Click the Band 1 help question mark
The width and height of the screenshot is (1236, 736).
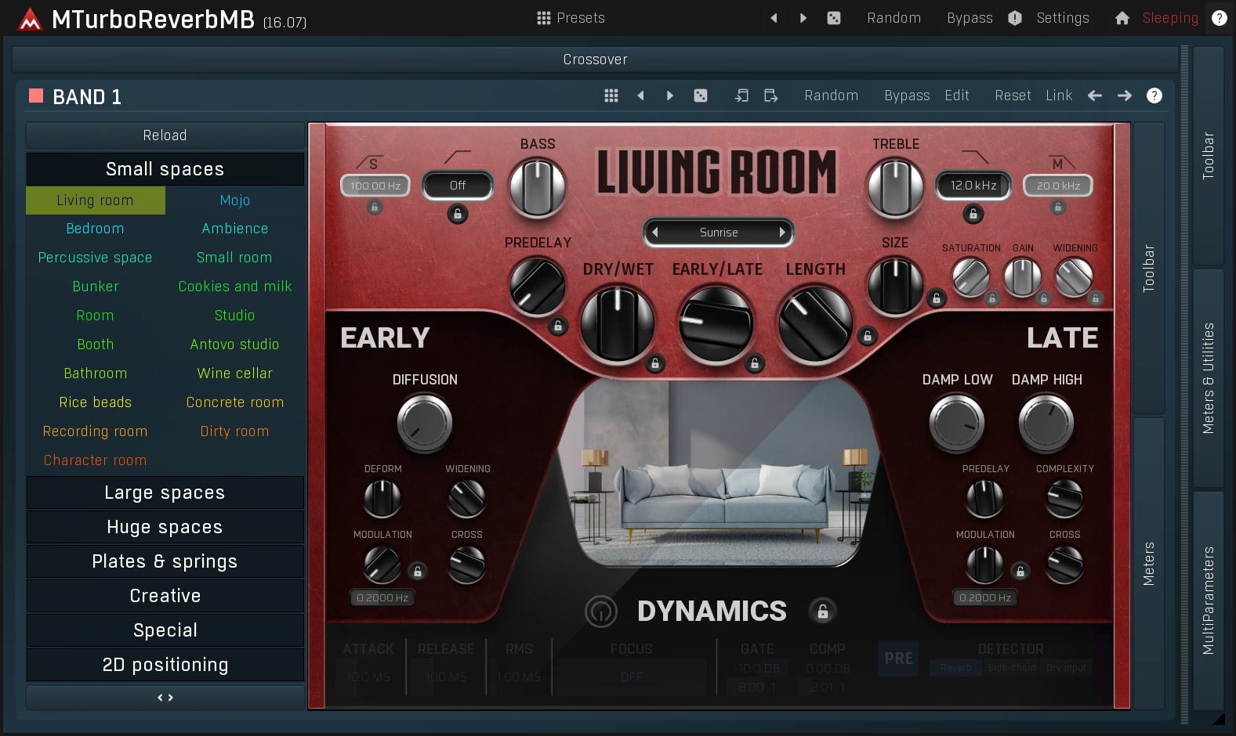pyautogui.click(x=1154, y=96)
